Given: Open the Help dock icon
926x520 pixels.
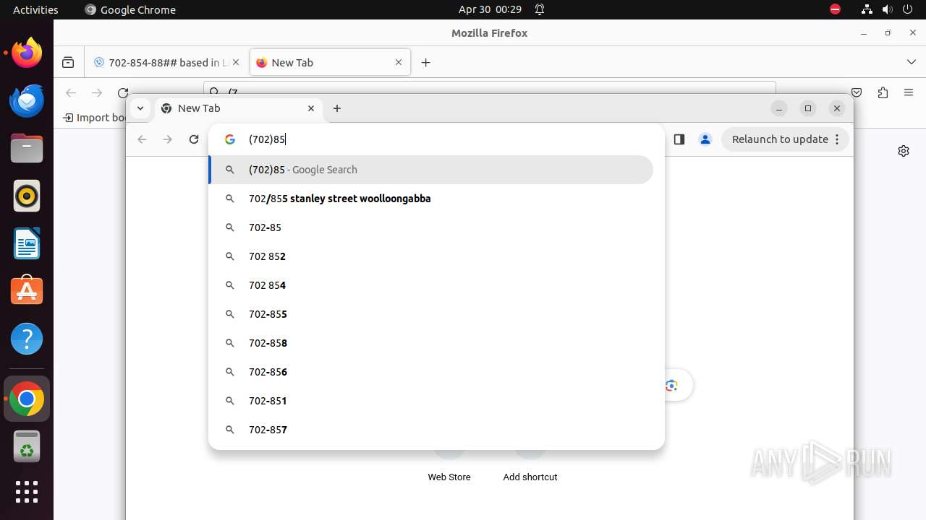Looking at the screenshot, I should tap(27, 339).
